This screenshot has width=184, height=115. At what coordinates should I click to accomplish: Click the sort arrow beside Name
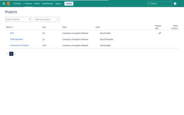(x=13, y=27)
